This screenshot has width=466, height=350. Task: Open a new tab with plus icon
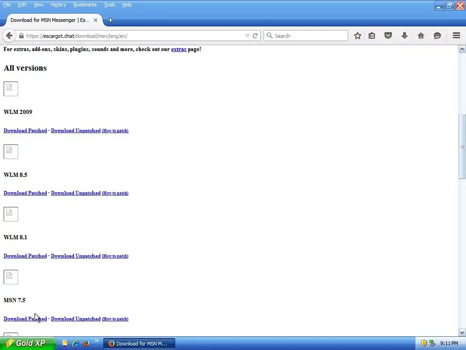click(111, 20)
